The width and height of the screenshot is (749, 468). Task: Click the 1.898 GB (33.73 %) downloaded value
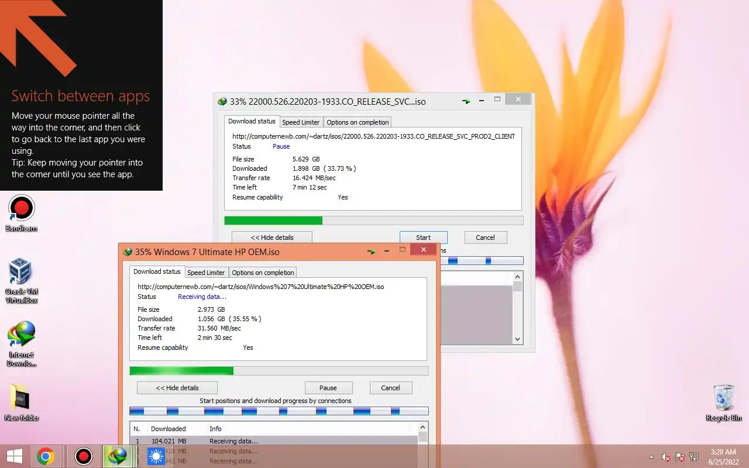pyautogui.click(x=324, y=168)
